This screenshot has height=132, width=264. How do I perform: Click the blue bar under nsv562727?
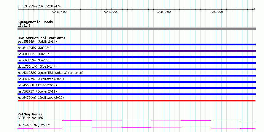point(136,94)
